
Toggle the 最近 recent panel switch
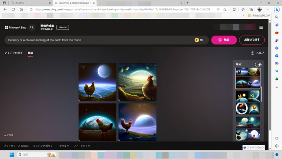coord(258,64)
